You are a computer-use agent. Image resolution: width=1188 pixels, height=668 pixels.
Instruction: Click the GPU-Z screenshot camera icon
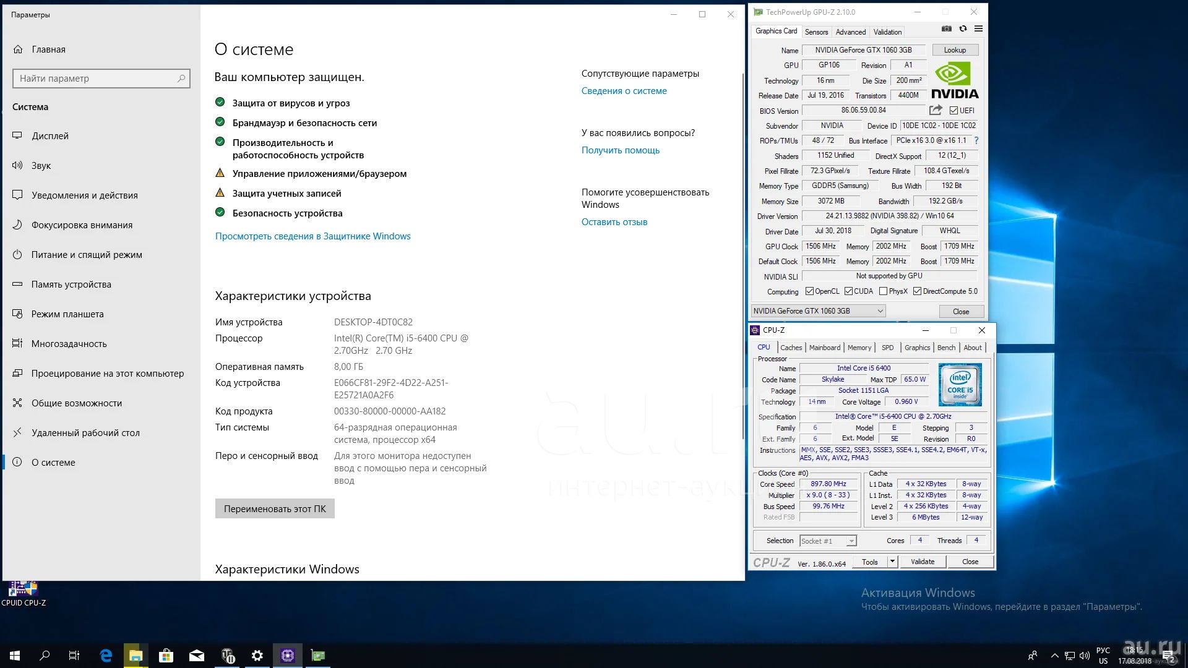(x=946, y=29)
